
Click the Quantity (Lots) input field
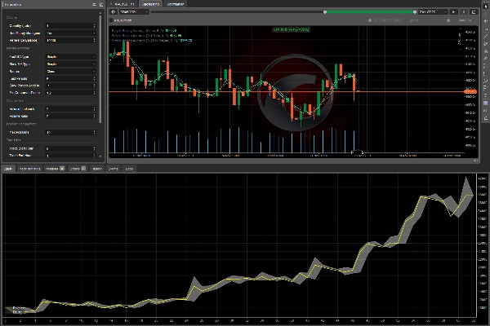click(x=72, y=26)
